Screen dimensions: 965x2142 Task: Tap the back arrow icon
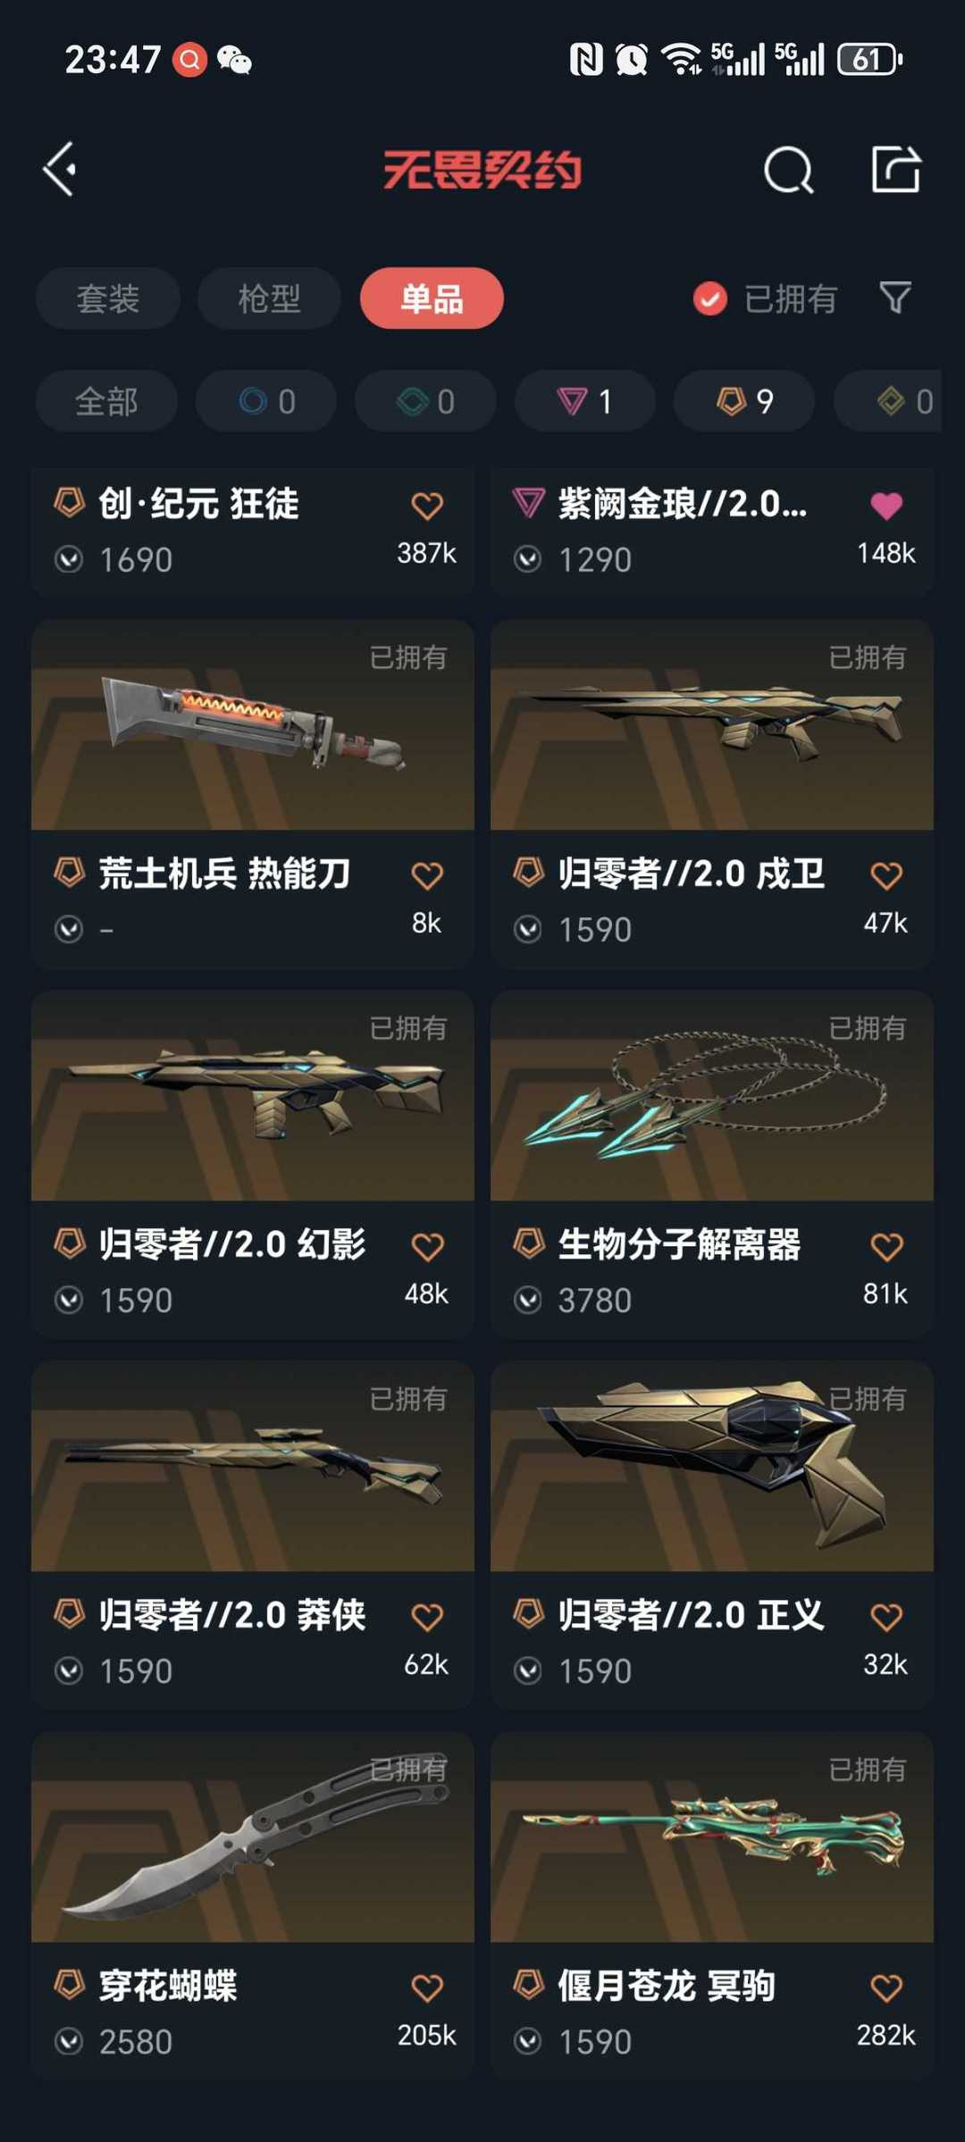click(60, 170)
